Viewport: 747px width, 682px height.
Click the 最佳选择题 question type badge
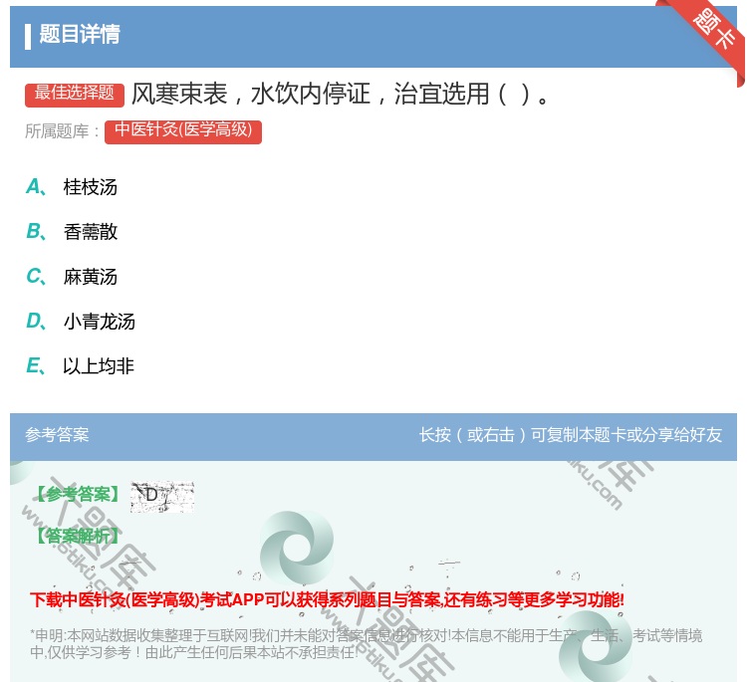click(75, 94)
